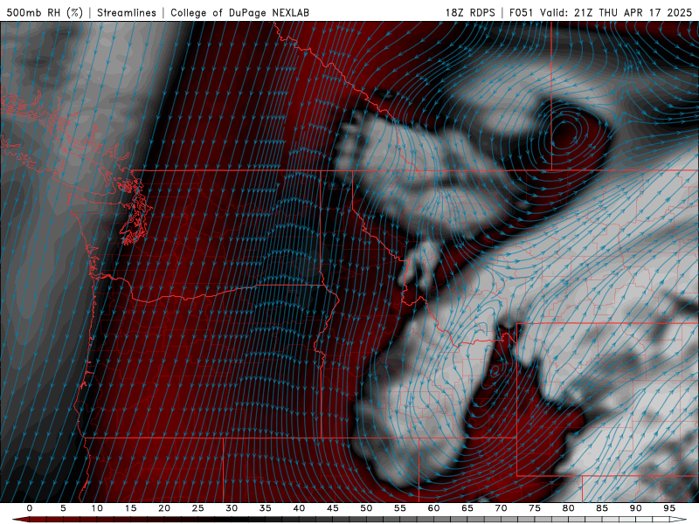Screen dimensions: 699x524
Task: Click the colorbar's white right arrow end cap
Action: (679, 520)
